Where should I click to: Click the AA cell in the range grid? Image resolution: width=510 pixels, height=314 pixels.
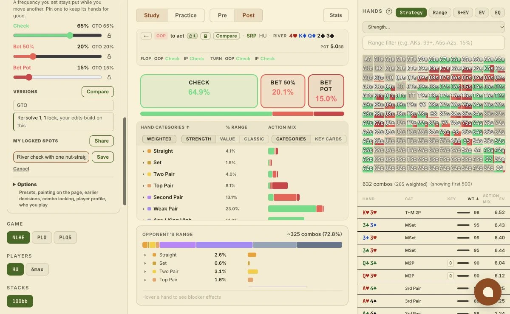pos(368,59)
